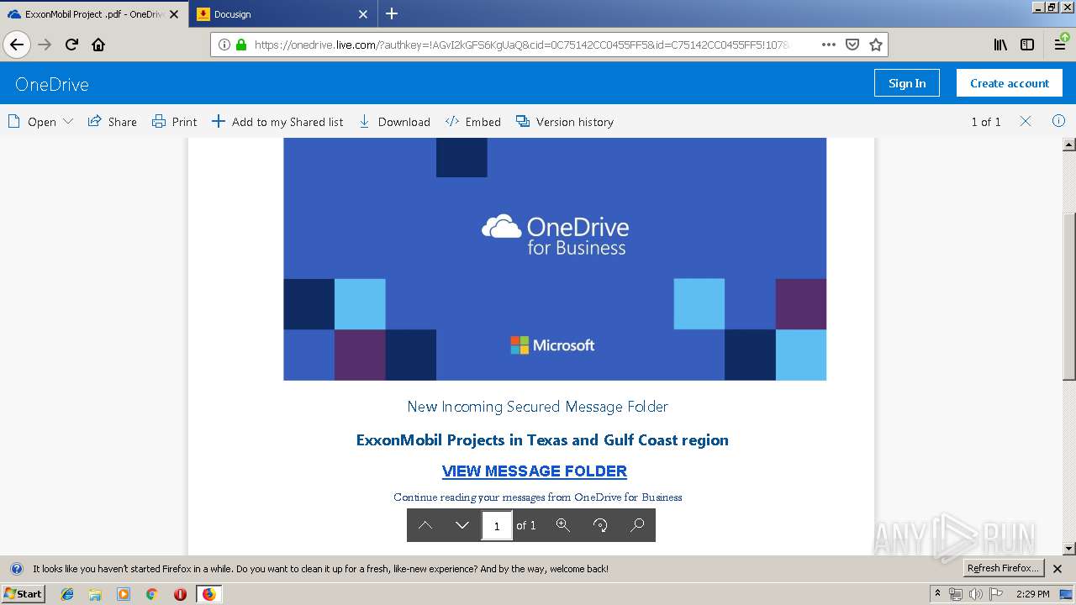This screenshot has width=1076, height=605.
Task: Open Opera from the taskbar
Action: (180, 594)
